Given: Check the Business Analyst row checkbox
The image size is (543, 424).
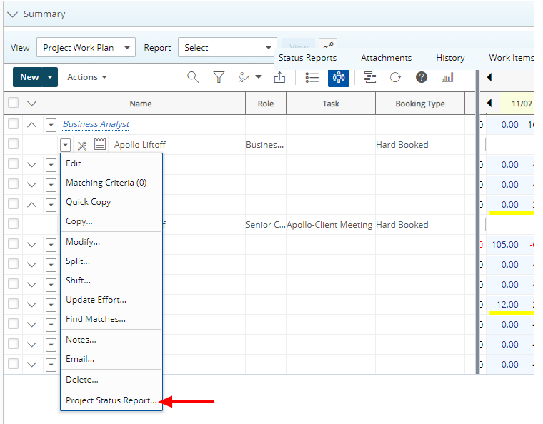Looking at the screenshot, I should tap(13, 123).
